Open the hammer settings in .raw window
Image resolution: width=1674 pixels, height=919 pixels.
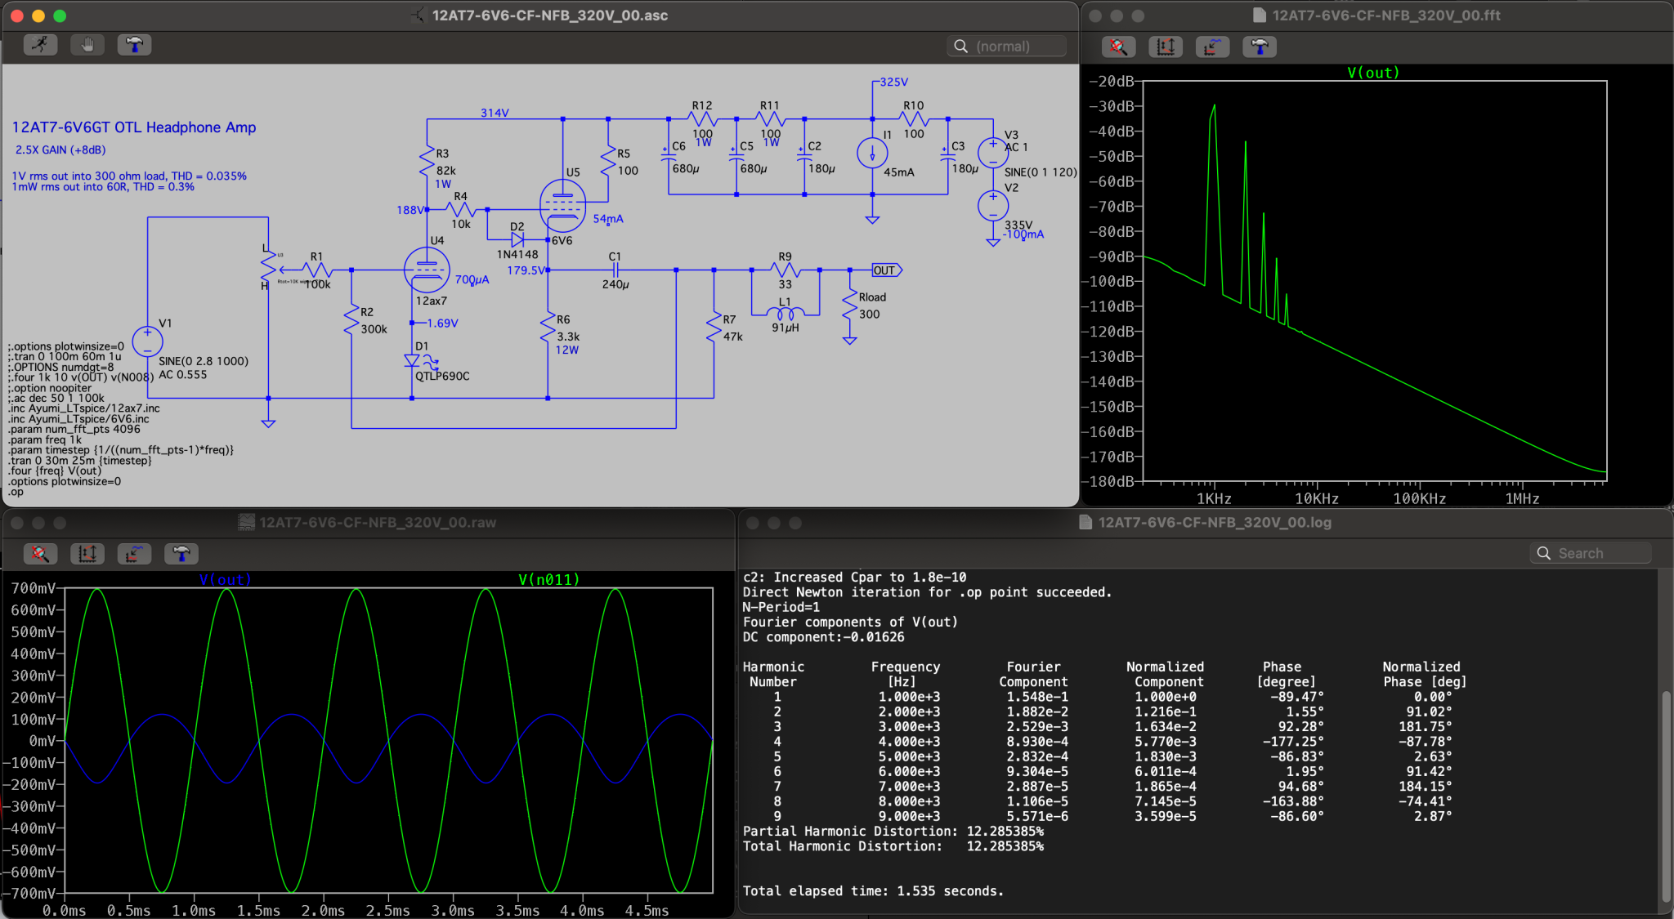[x=181, y=554]
